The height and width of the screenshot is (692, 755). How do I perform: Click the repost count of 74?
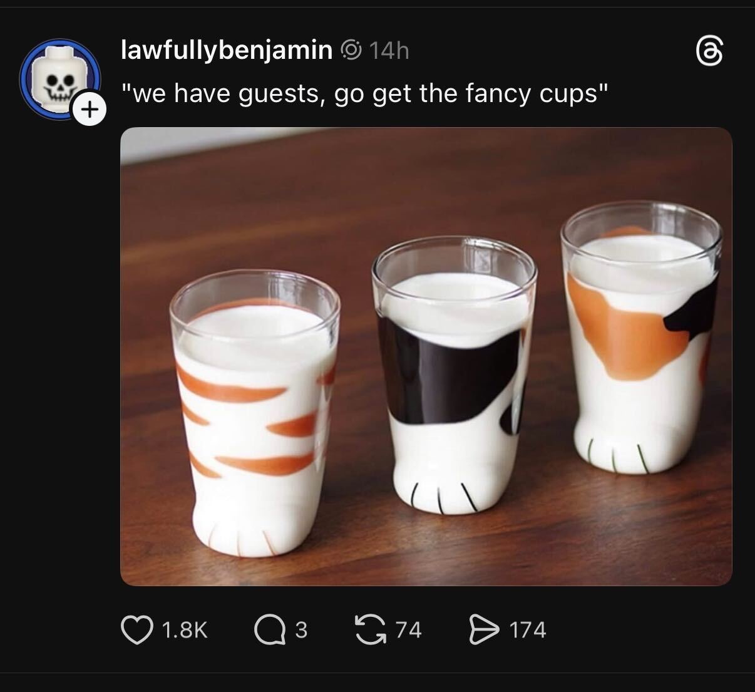(x=408, y=629)
